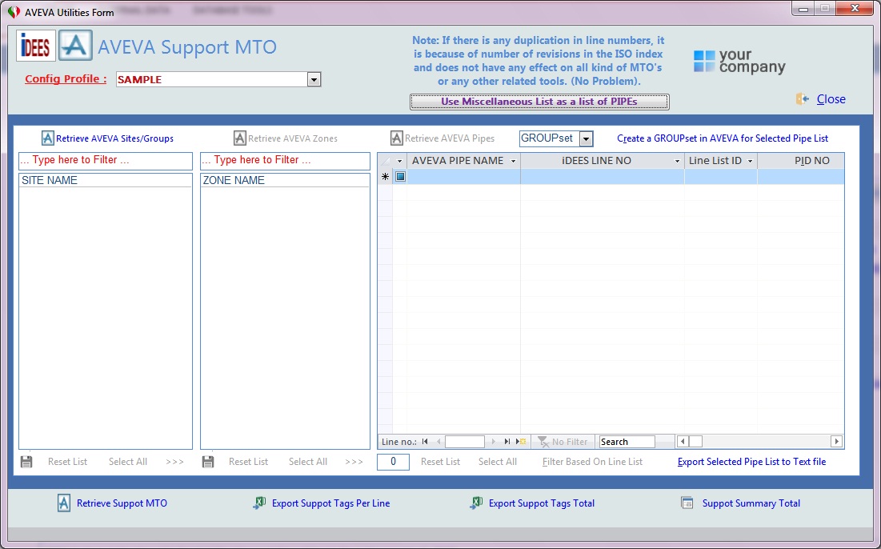Click Use Miscellaneous List as list of PIPEs

click(x=539, y=102)
